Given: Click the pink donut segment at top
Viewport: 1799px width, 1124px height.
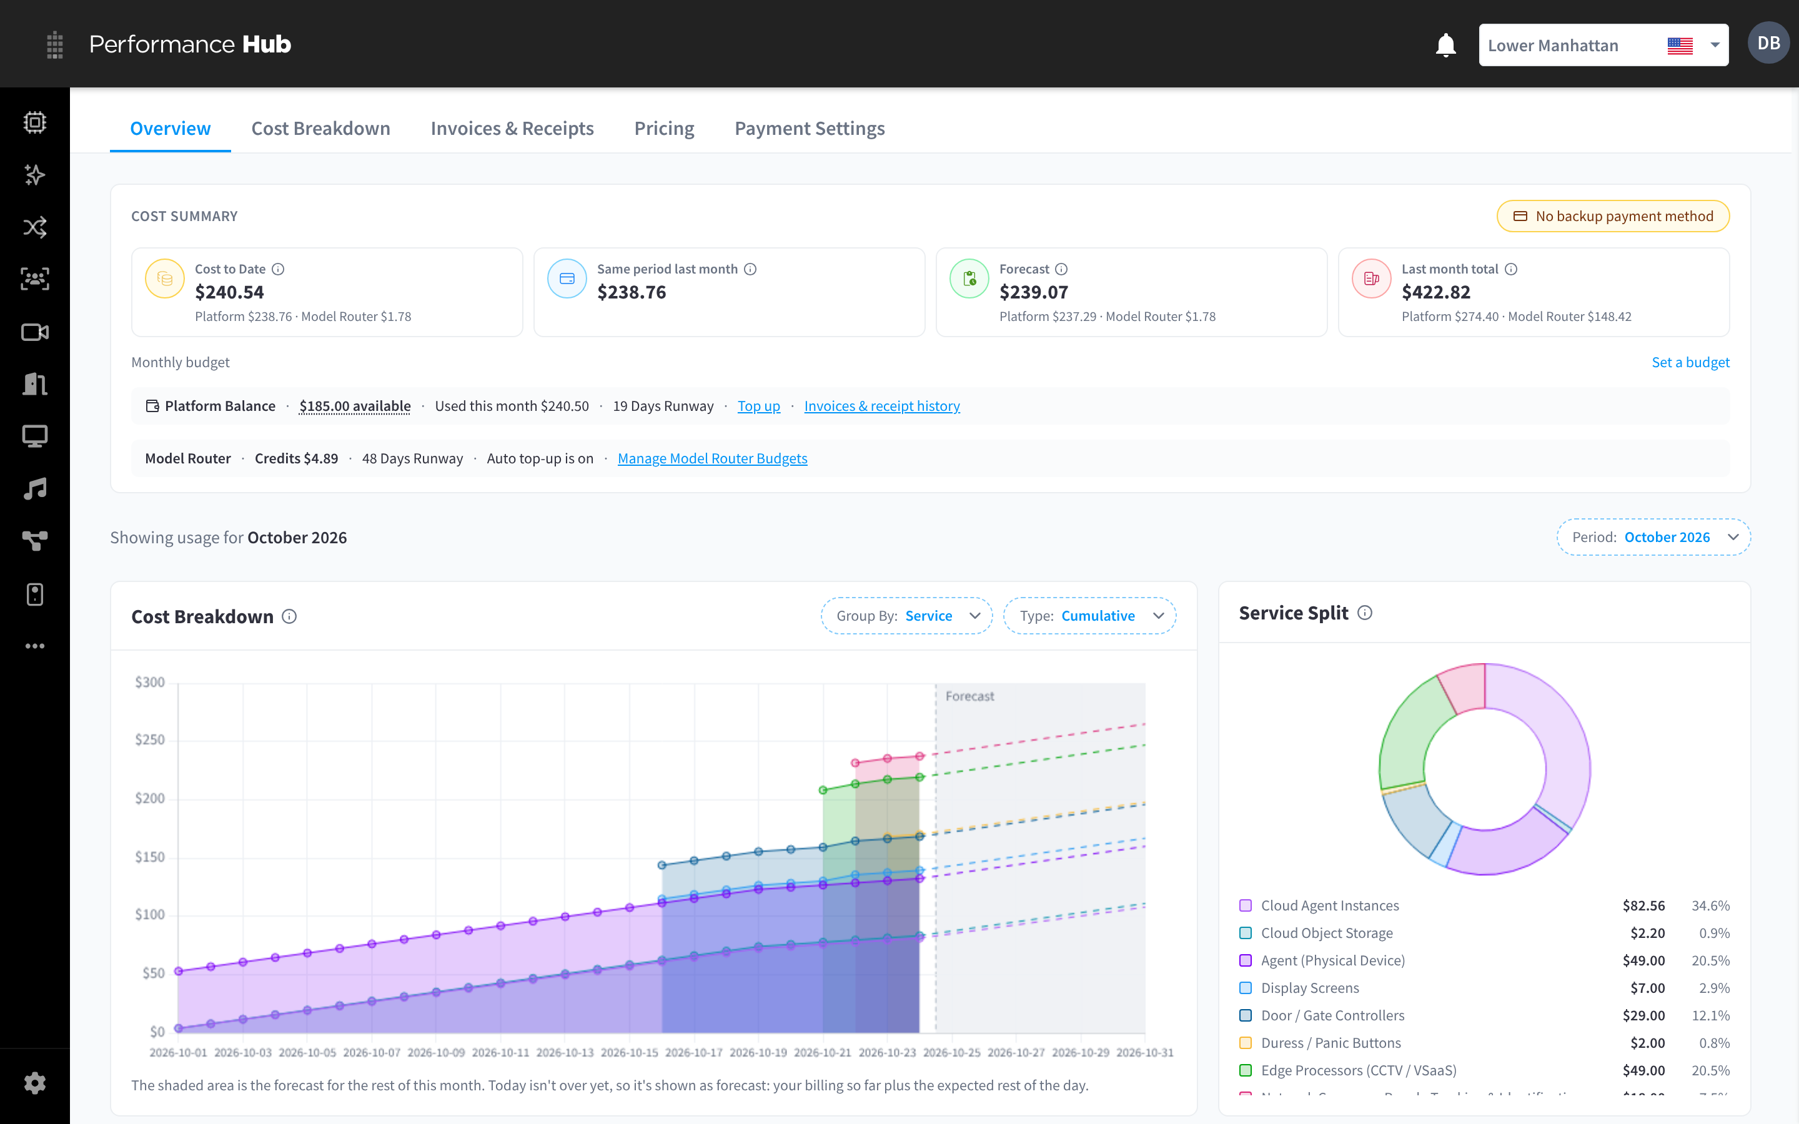Looking at the screenshot, I should point(1464,688).
